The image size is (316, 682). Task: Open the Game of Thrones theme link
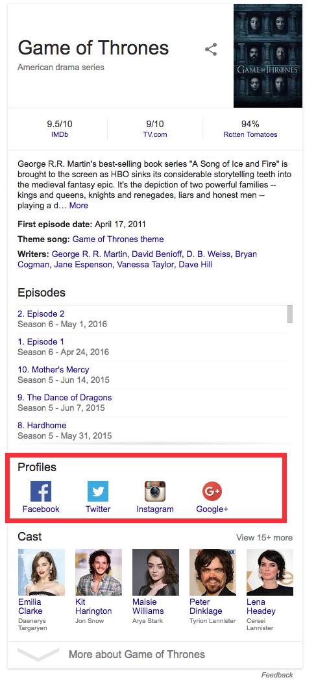(x=118, y=239)
